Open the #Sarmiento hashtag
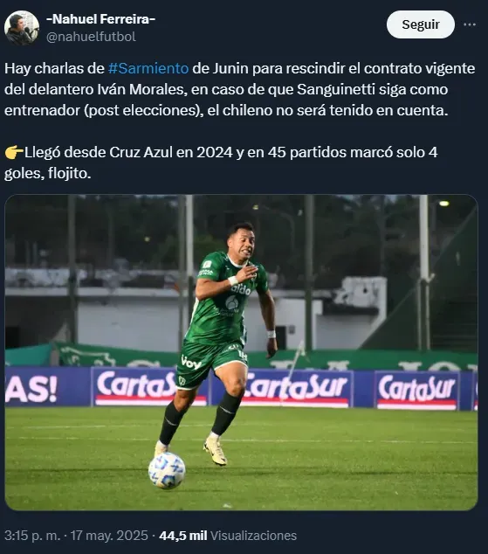The image size is (488, 554). click(148, 68)
